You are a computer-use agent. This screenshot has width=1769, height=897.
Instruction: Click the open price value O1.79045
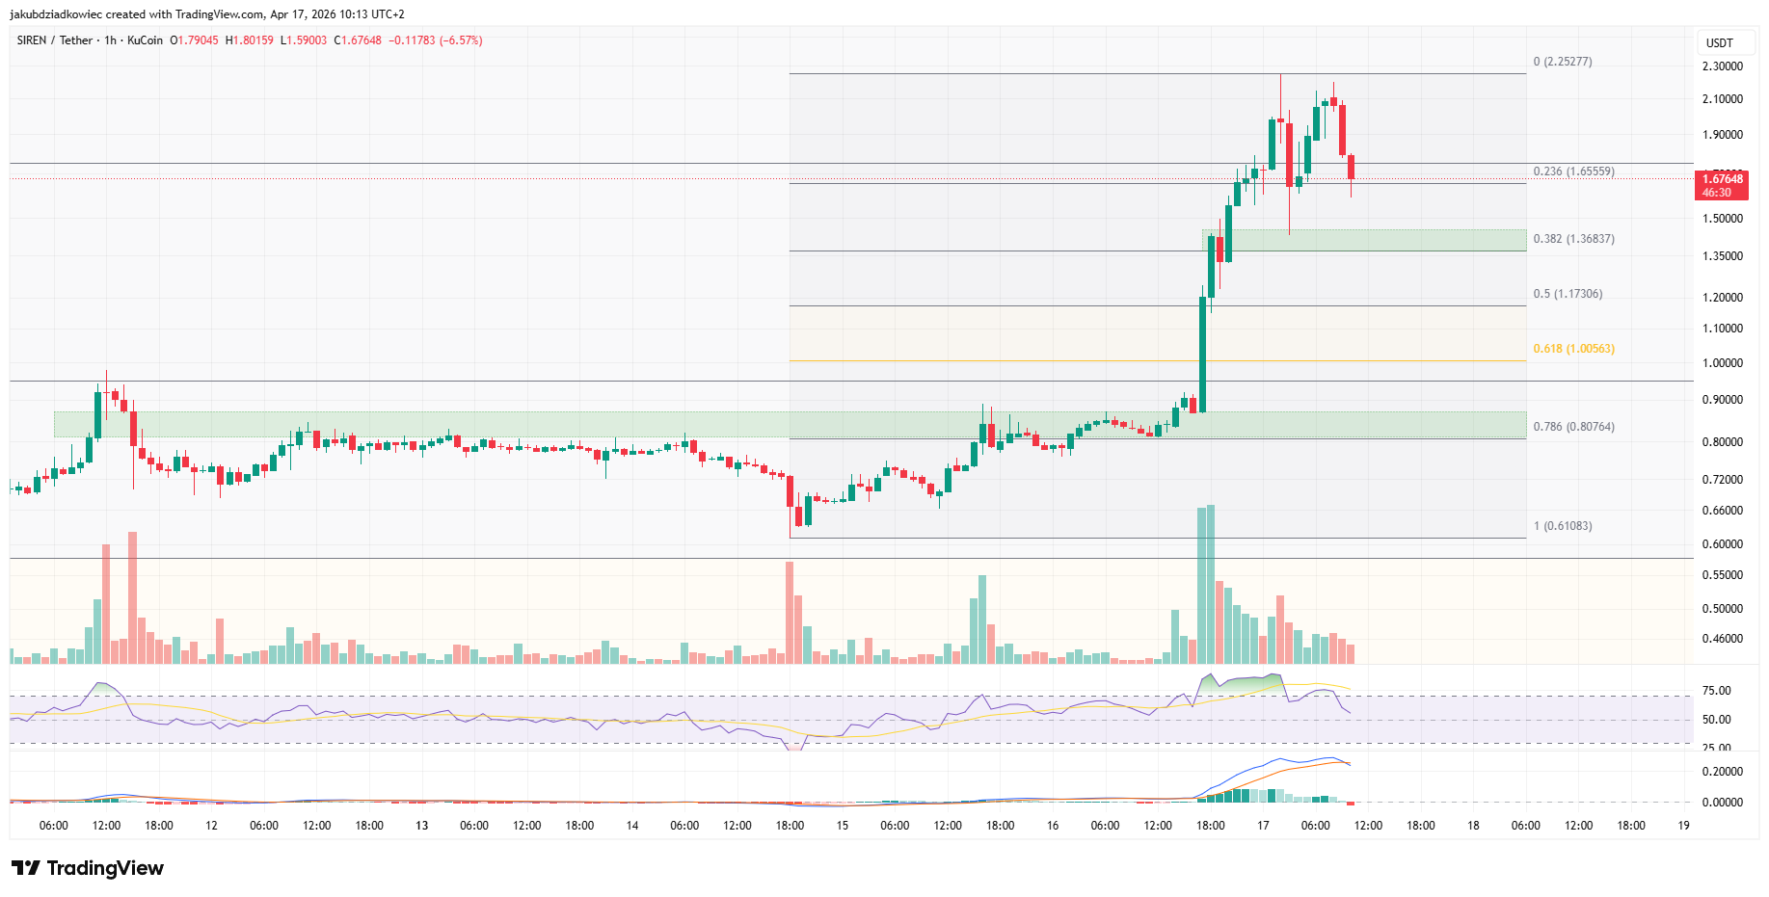(x=192, y=40)
